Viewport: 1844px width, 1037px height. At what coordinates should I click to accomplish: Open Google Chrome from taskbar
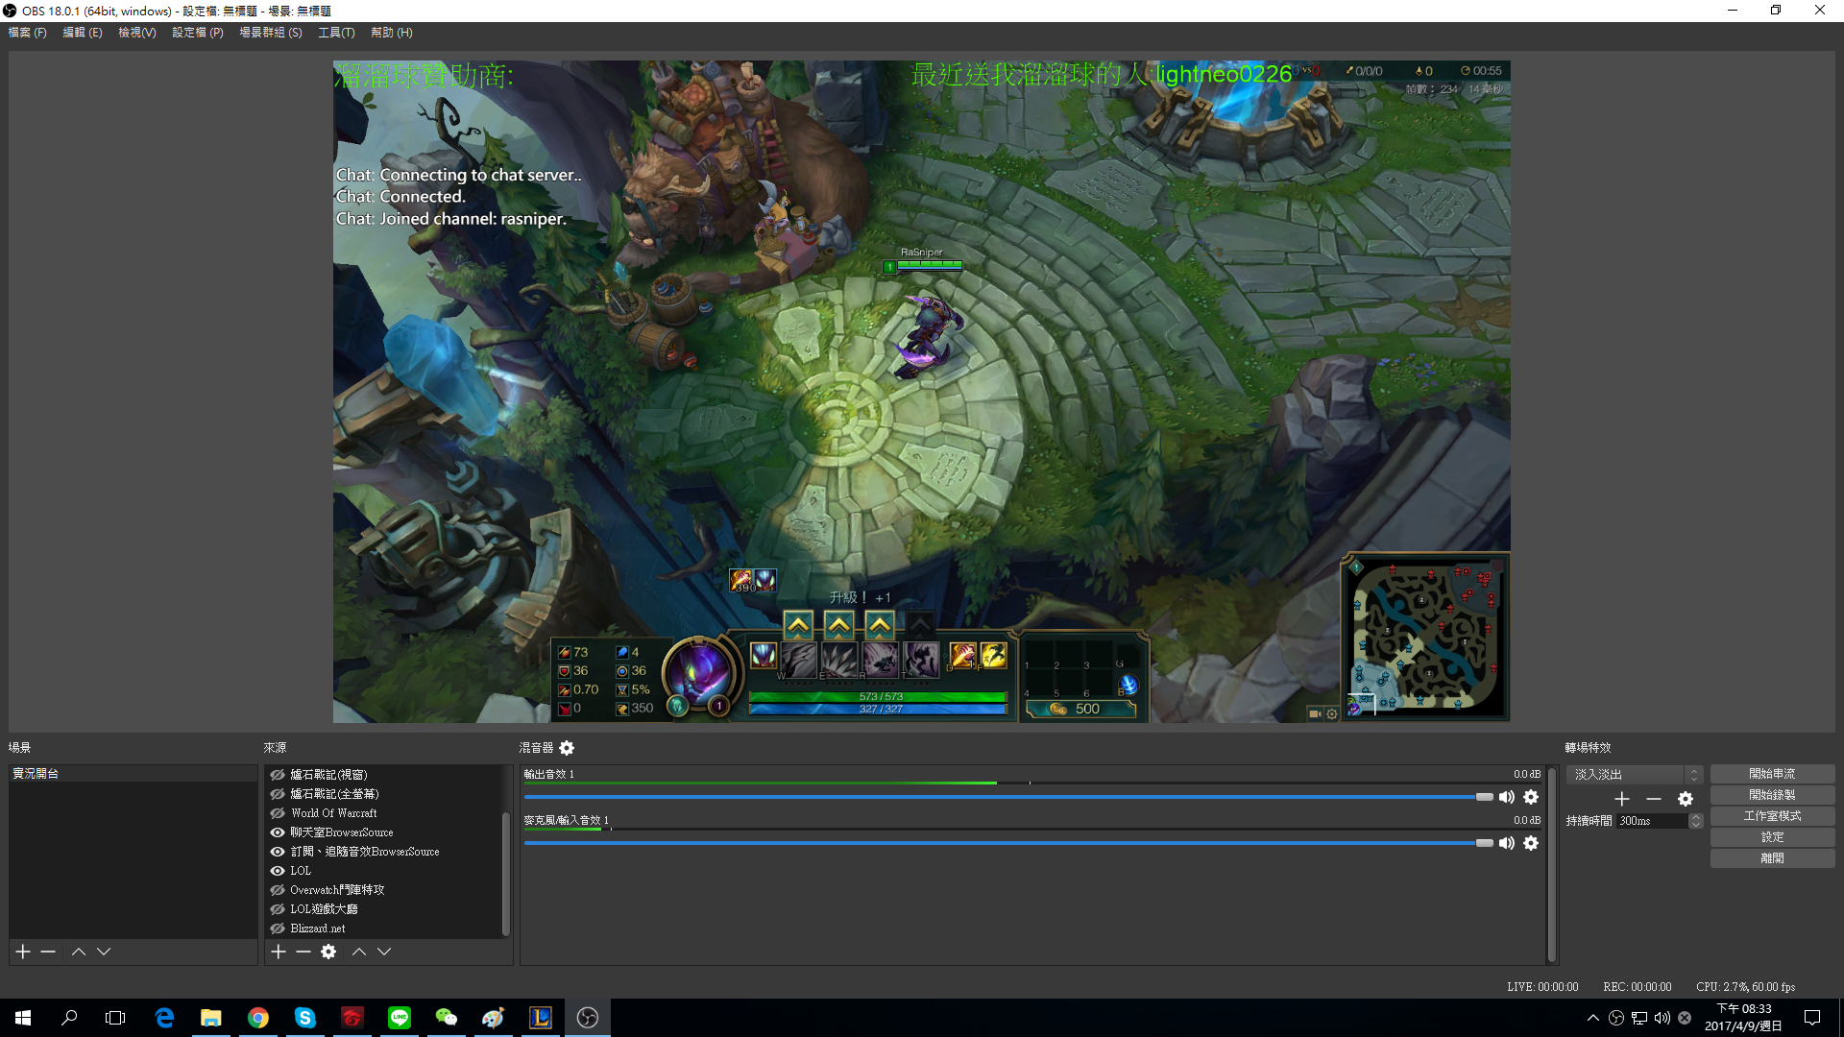coord(258,1018)
